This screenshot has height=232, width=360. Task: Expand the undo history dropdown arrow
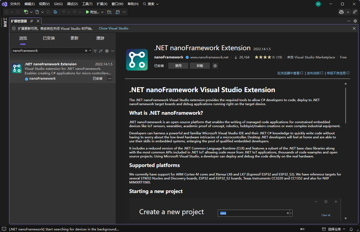(x=69, y=12)
